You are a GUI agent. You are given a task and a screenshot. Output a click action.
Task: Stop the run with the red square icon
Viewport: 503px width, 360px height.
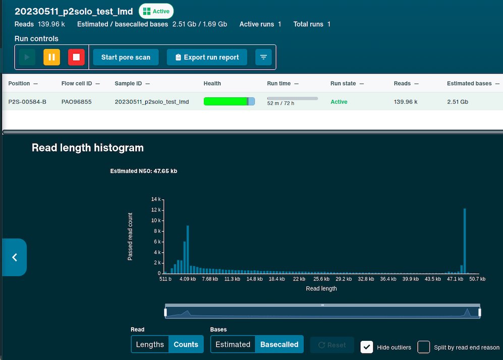point(76,57)
